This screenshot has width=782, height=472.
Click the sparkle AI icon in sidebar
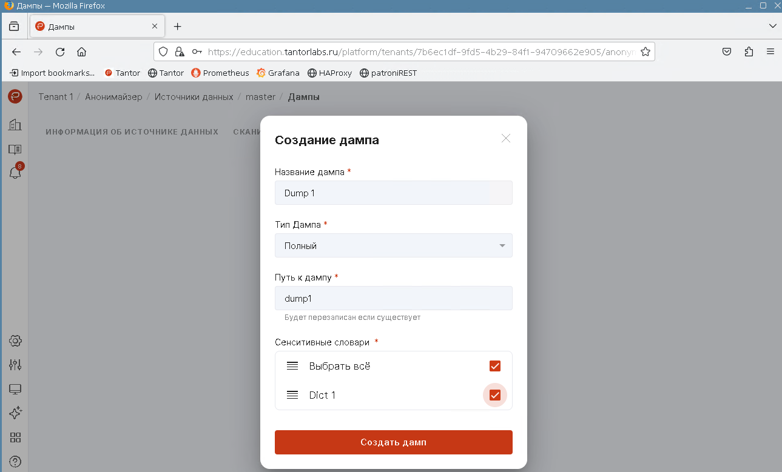[x=15, y=413]
